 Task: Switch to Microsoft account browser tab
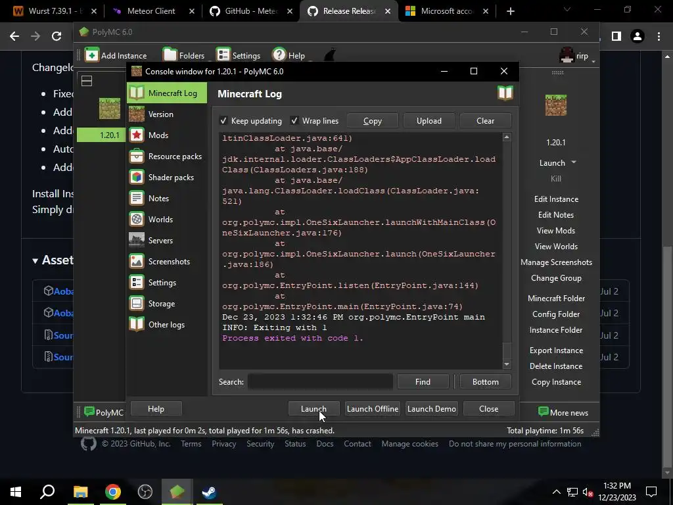click(x=446, y=11)
